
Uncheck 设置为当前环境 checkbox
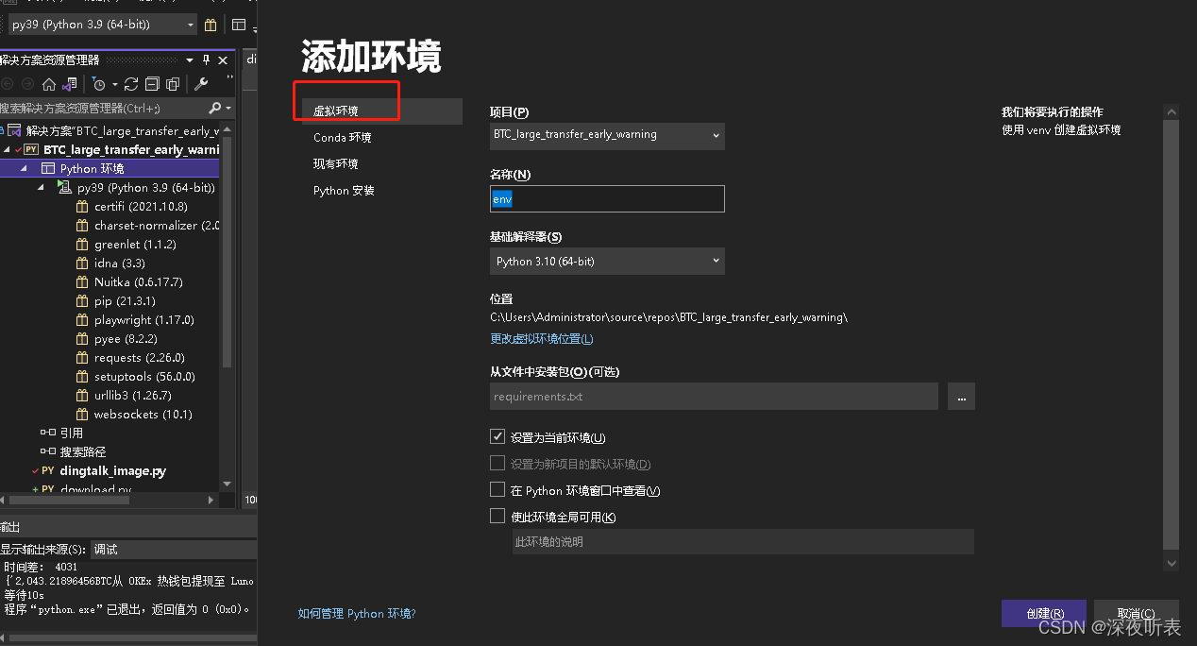click(x=497, y=436)
